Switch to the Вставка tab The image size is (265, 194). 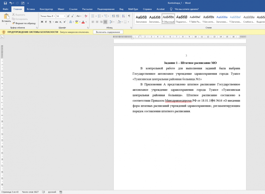[31, 9]
